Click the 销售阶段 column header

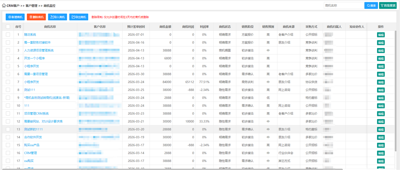(247, 27)
